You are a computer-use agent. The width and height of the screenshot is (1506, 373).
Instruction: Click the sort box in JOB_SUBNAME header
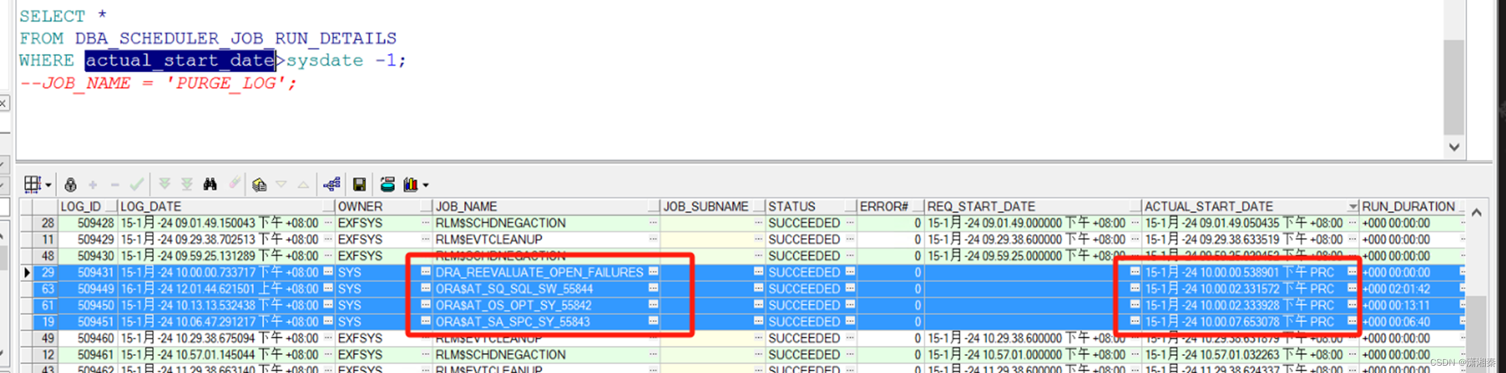(x=758, y=207)
